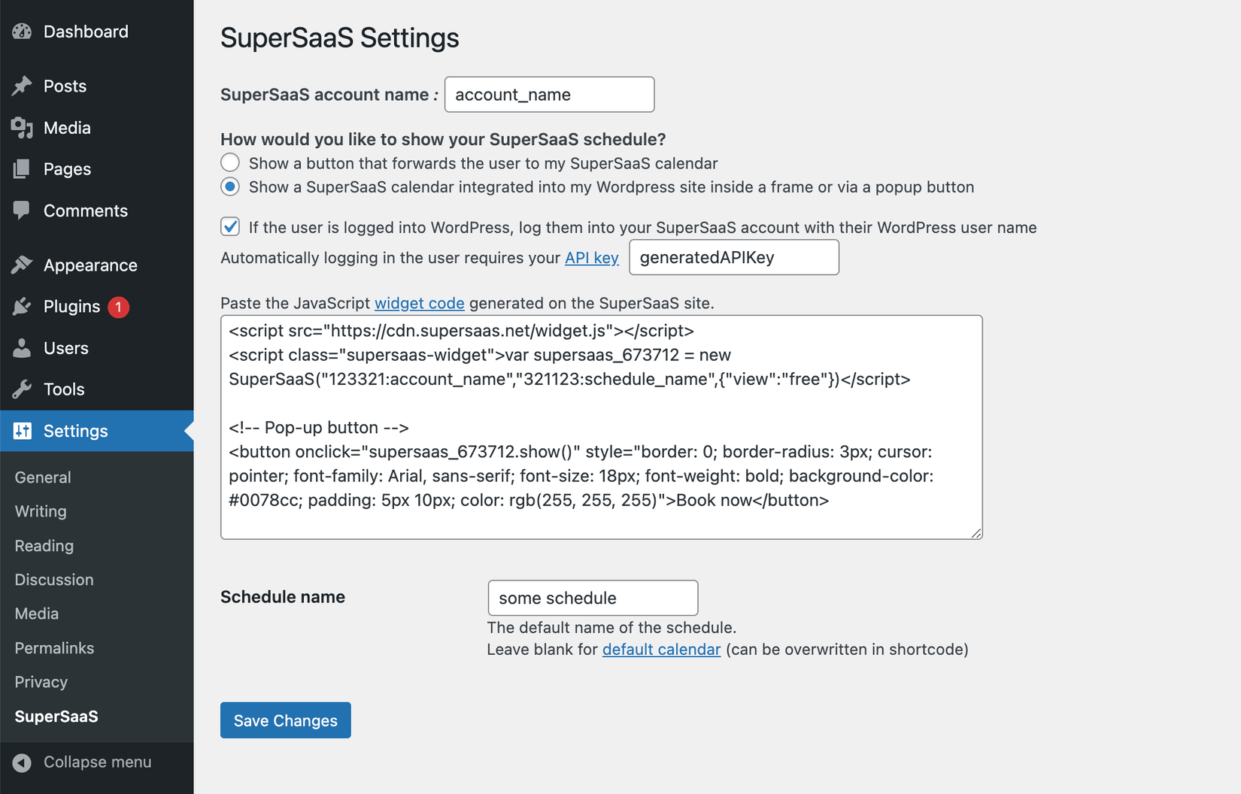Select the Appearance brush icon
The height and width of the screenshot is (794, 1241).
[23, 264]
